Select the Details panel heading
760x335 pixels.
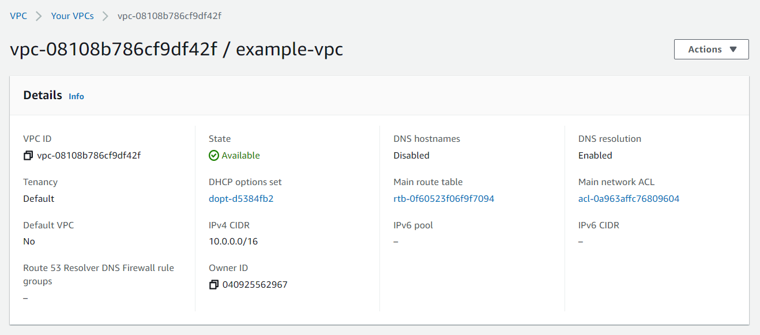pyautogui.click(x=42, y=95)
